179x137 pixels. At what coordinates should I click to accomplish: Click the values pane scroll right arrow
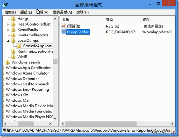pyautogui.click(x=172, y=124)
